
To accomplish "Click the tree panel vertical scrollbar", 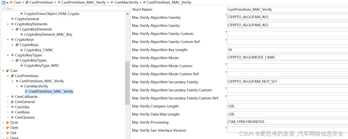I will (127, 83).
